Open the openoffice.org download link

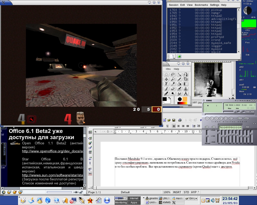[52, 151]
